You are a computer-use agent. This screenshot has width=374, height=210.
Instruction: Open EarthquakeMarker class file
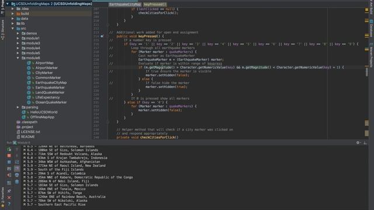[50, 87]
